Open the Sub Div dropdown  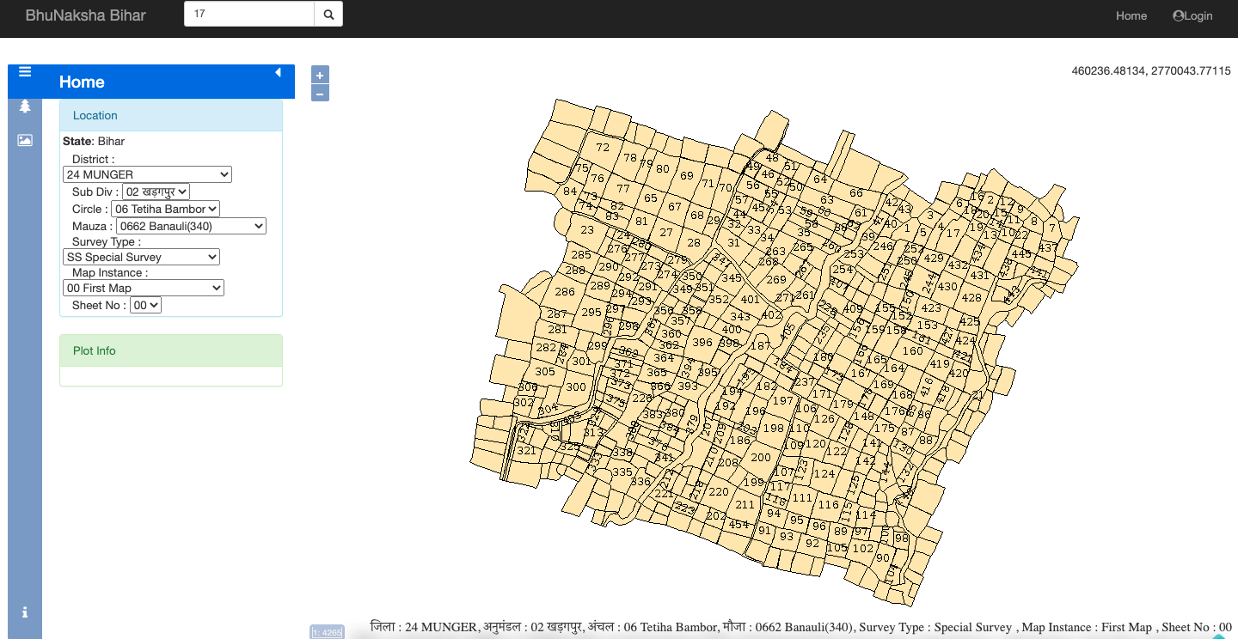click(x=156, y=192)
